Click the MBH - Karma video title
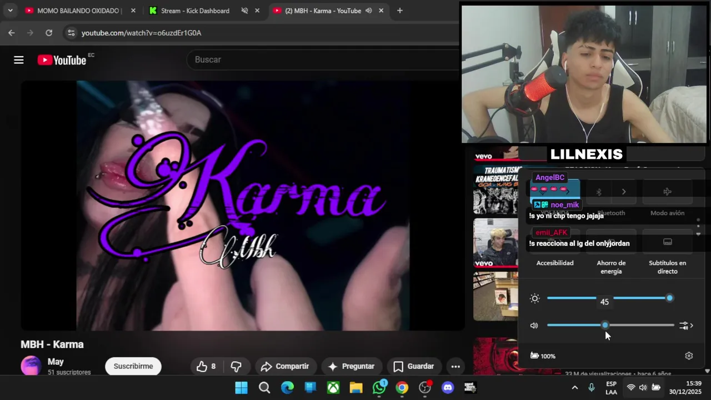Image resolution: width=711 pixels, height=400 pixels. click(x=52, y=344)
